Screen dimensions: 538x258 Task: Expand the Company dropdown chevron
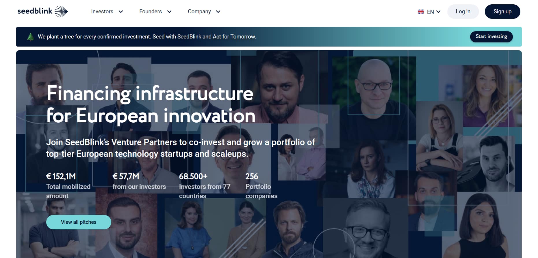click(218, 12)
